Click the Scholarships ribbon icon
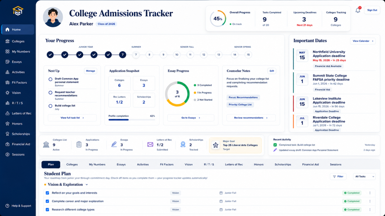The height and width of the screenshot is (216, 385). click(183, 144)
